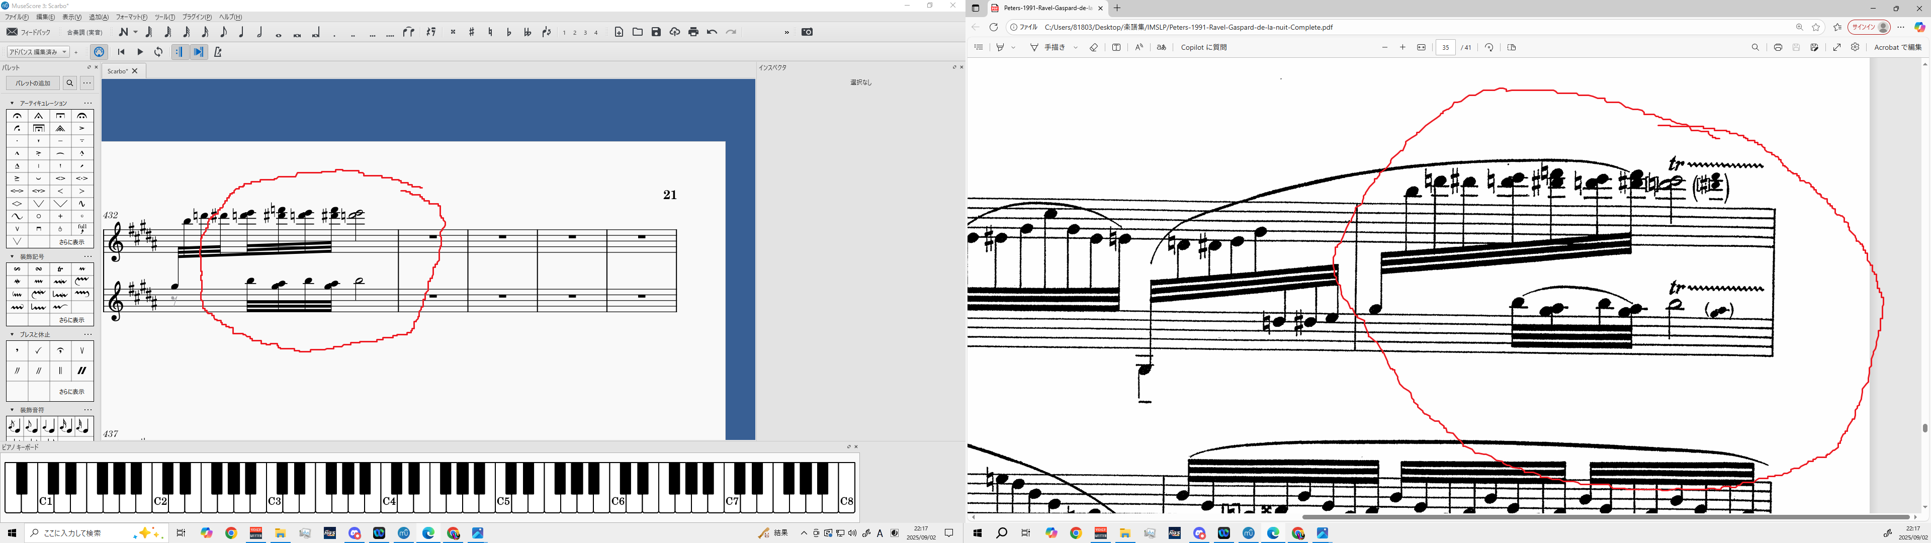Viewport: 1931px width, 543px height.
Task: Open the PDF highlight color dropdown
Action: click(1013, 47)
